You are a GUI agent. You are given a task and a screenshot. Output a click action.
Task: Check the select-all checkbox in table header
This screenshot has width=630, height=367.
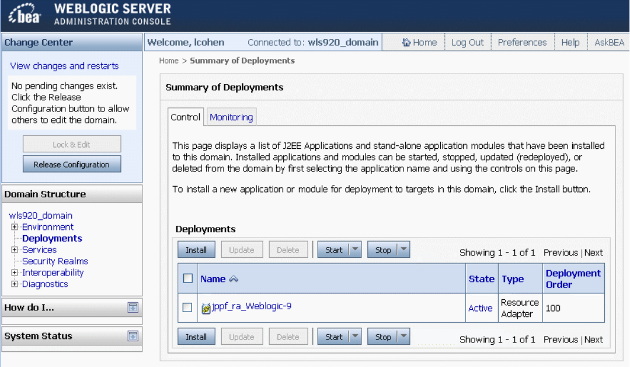click(187, 278)
